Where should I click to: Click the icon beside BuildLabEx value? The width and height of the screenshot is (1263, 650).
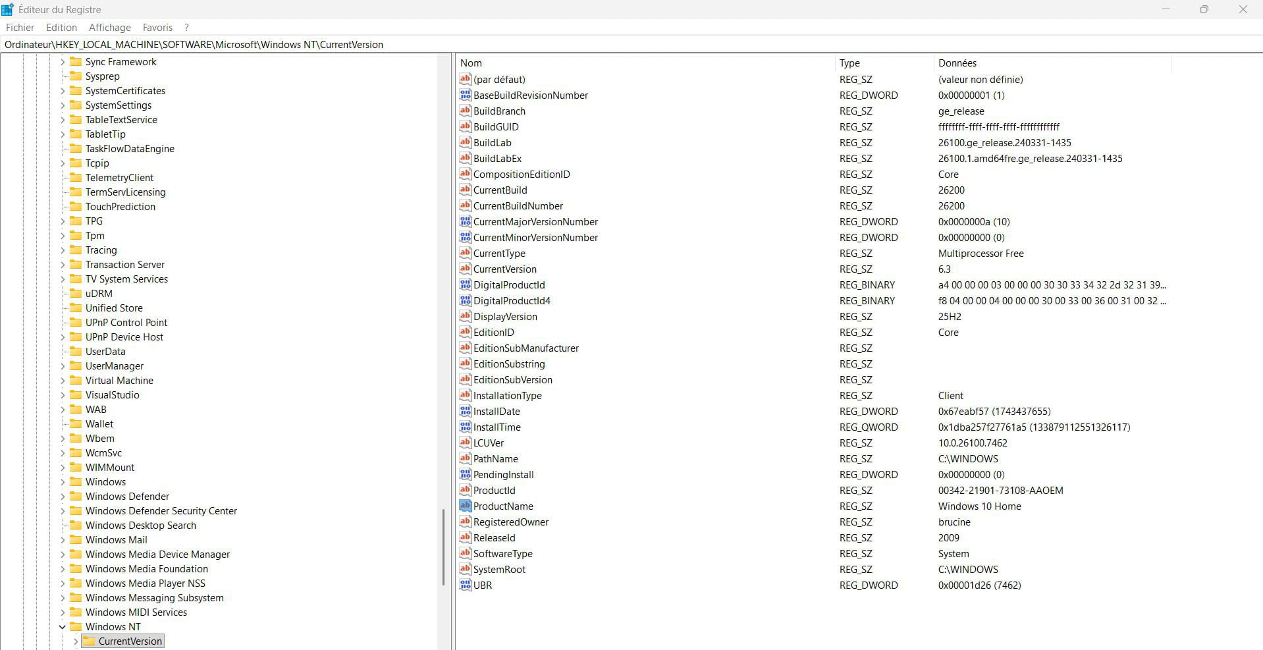tap(466, 158)
